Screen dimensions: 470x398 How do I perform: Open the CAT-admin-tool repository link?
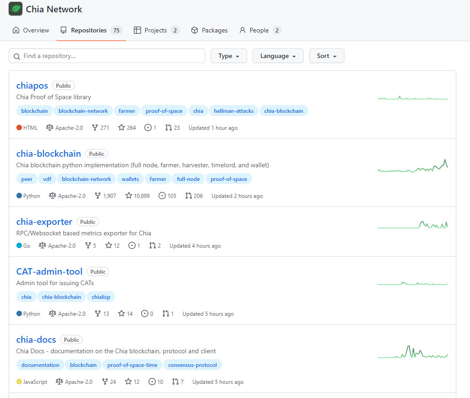tap(49, 272)
